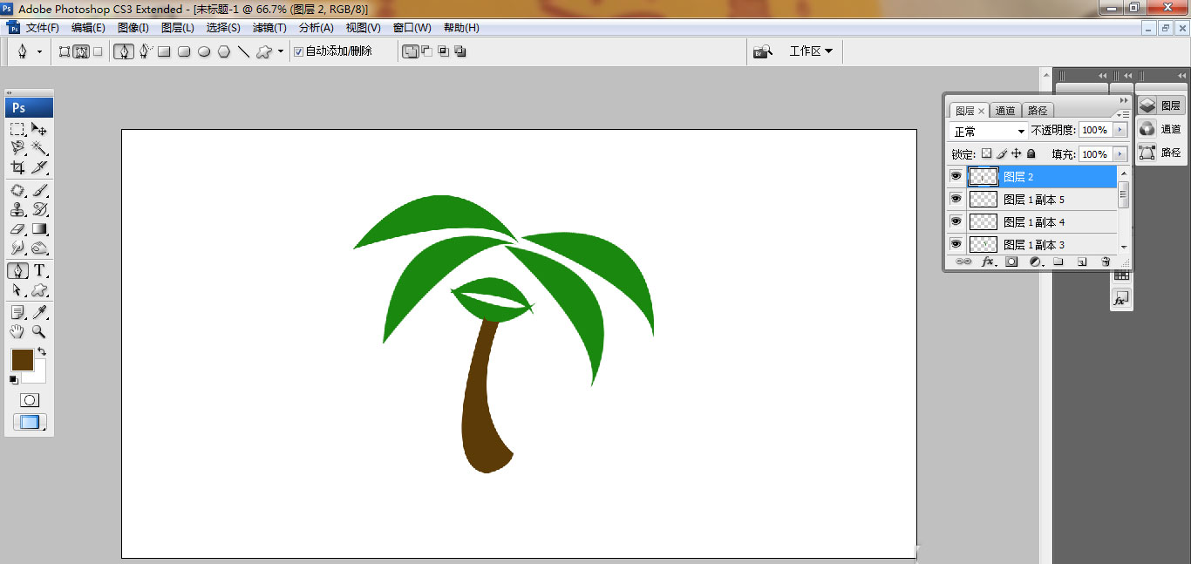Click the delete layer trash icon
This screenshot has height=564, width=1191.
coord(1106,262)
